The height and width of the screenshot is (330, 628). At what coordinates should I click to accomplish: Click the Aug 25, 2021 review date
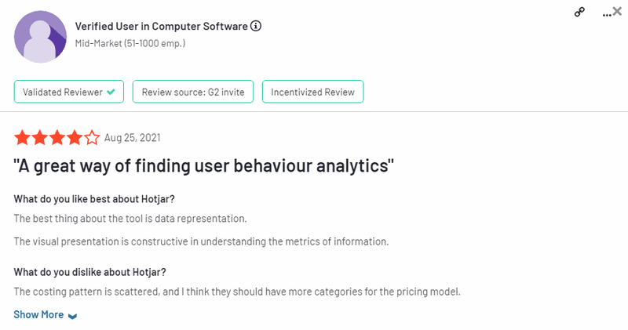132,138
